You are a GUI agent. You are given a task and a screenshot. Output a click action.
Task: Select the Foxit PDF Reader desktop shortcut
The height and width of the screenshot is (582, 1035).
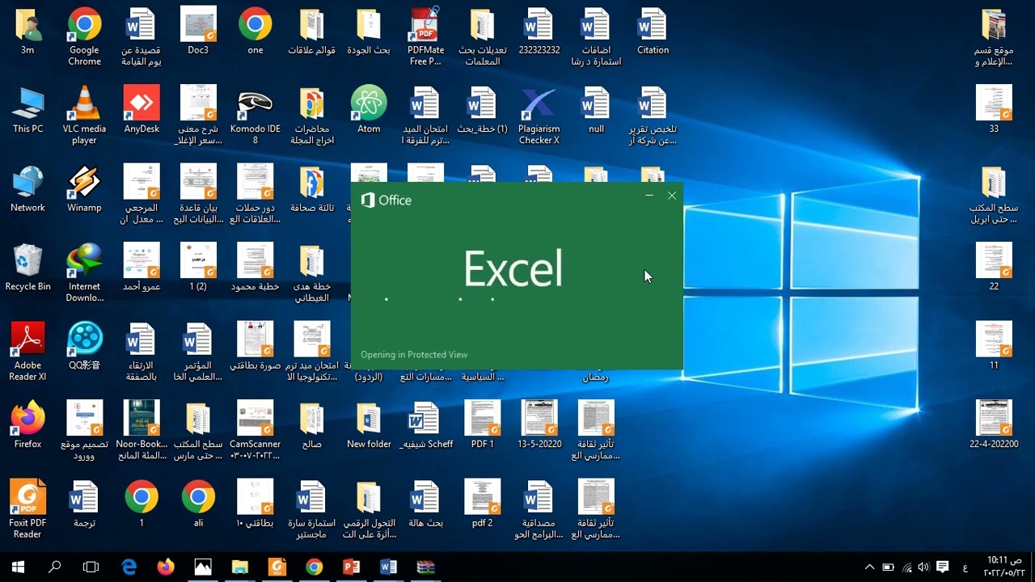[x=27, y=509]
